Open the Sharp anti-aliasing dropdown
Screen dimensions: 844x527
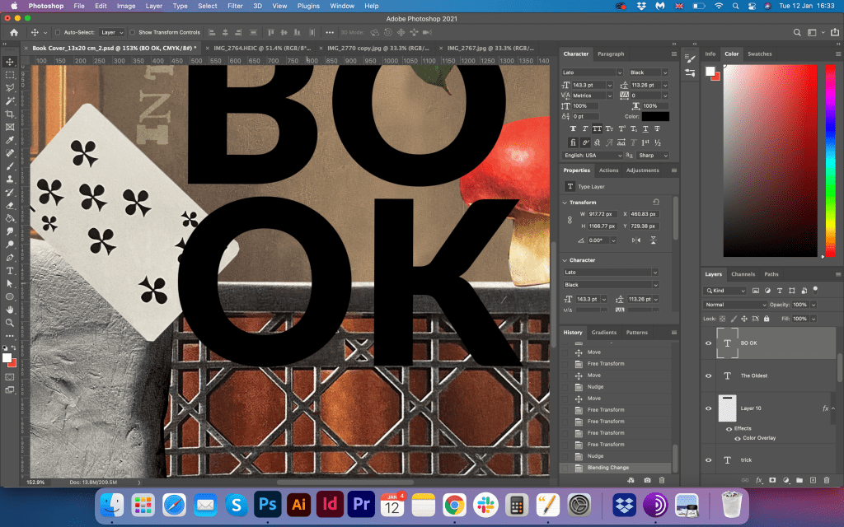click(651, 155)
